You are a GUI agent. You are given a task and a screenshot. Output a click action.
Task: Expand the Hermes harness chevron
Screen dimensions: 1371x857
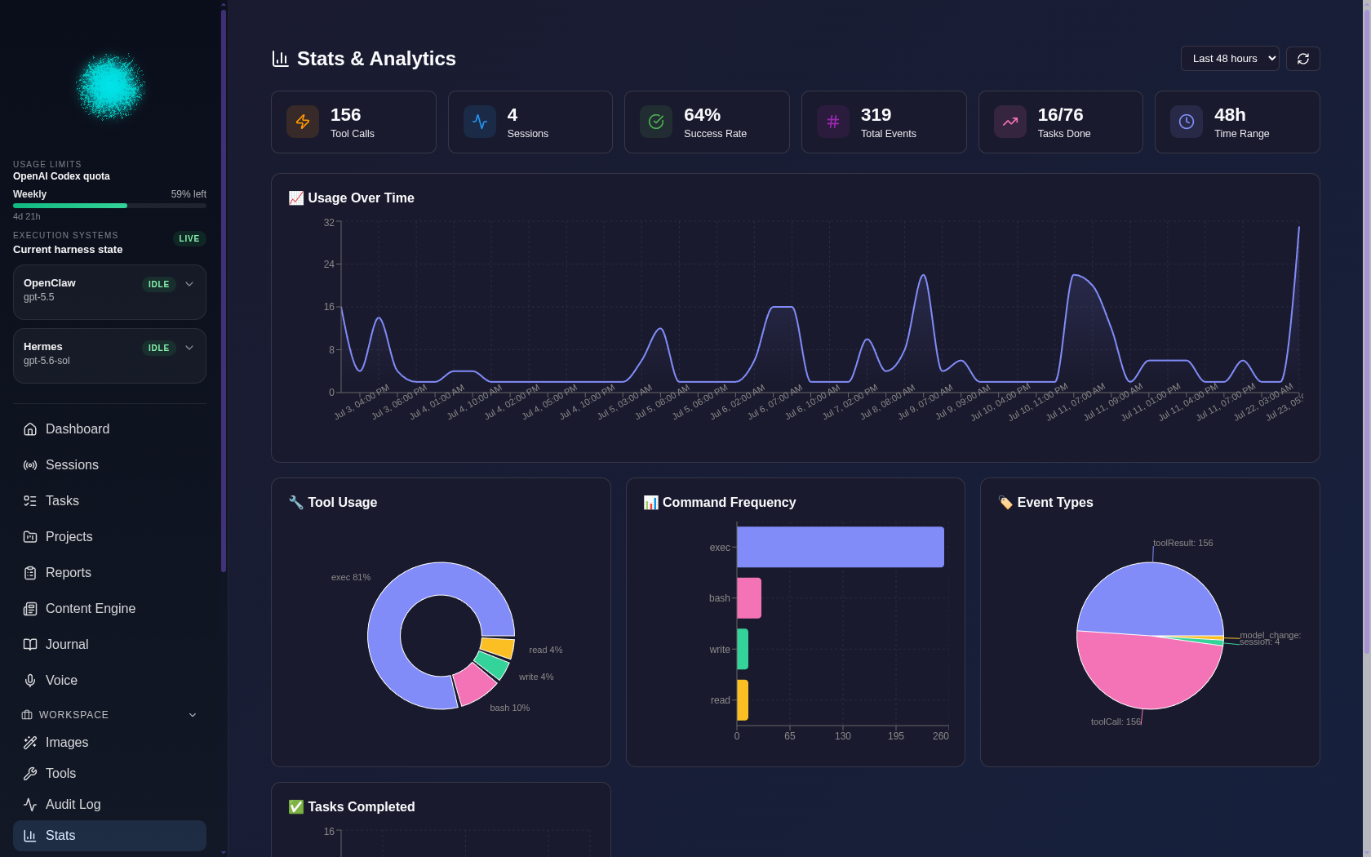pyautogui.click(x=189, y=348)
